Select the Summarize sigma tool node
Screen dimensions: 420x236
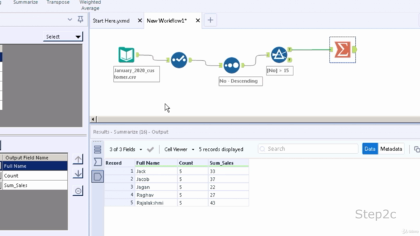pos(343,50)
